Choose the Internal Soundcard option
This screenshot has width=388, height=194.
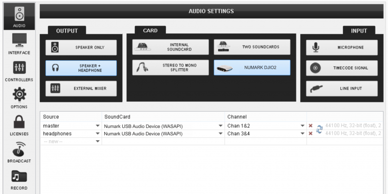(170, 48)
